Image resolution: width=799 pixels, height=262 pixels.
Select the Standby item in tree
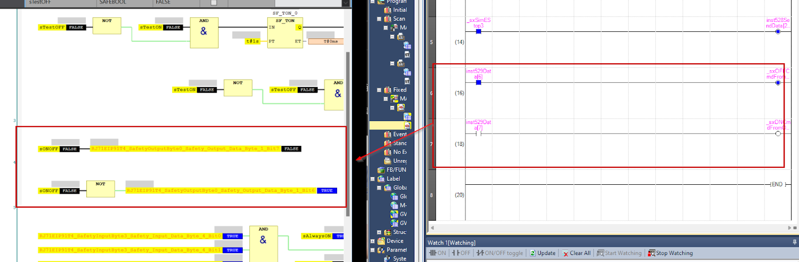click(x=400, y=143)
